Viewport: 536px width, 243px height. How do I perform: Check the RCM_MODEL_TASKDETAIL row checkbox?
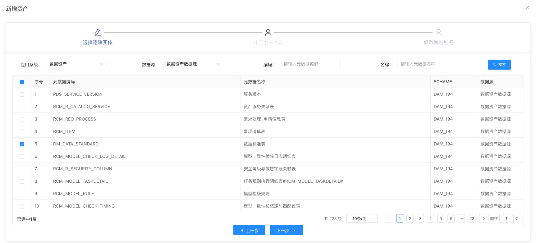[x=22, y=181]
